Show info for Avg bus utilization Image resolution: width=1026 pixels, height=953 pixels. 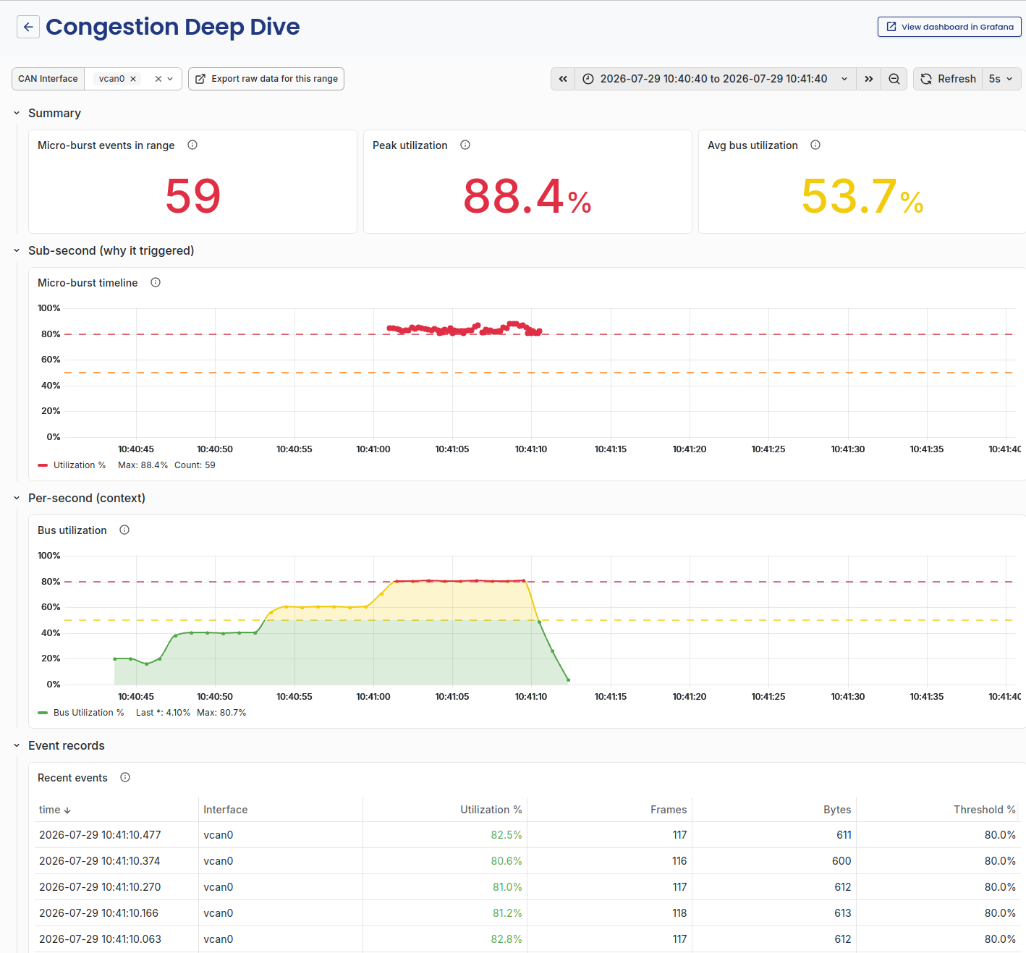[x=815, y=145]
